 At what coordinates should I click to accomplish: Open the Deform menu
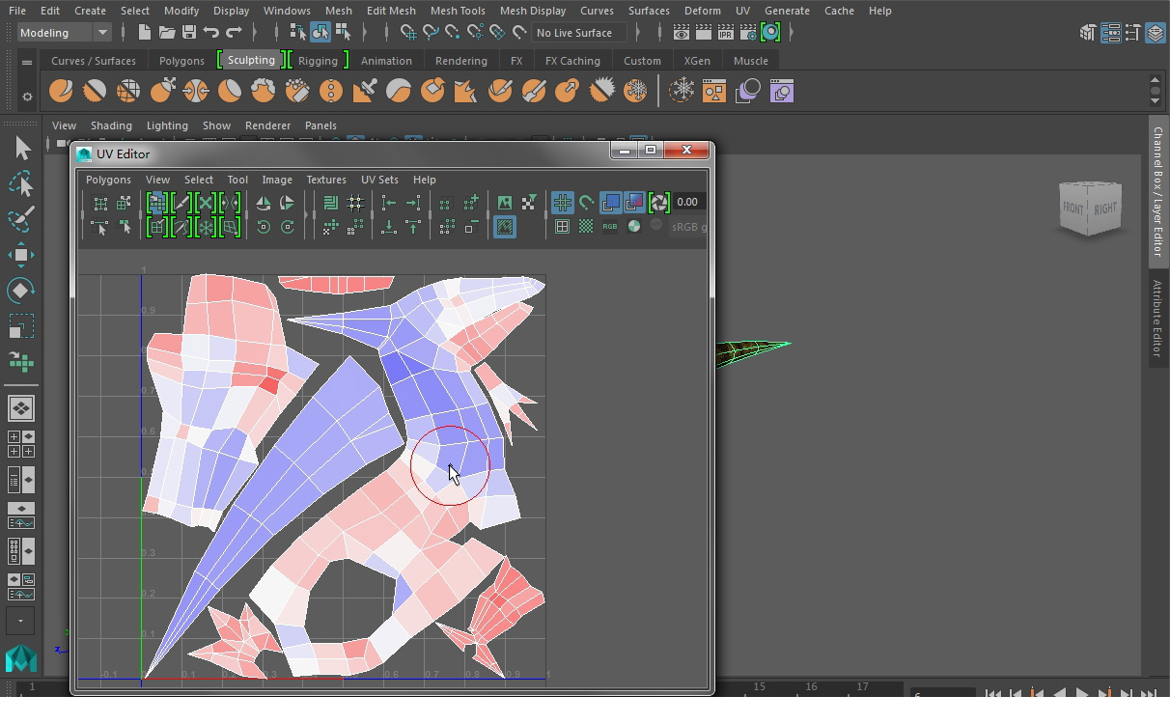pyautogui.click(x=702, y=11)
